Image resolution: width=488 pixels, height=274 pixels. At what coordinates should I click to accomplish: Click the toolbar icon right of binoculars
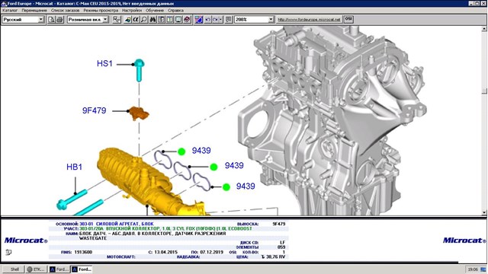point(161,19)
